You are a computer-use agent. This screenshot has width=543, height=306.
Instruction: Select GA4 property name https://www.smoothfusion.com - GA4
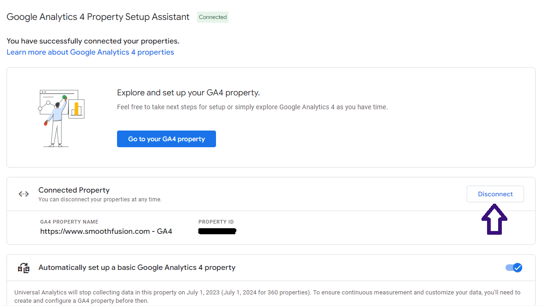(x=106, y=231)
